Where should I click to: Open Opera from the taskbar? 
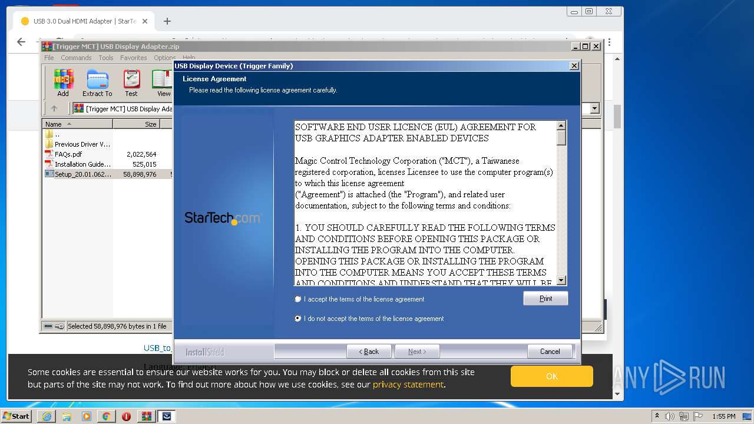(x=126, y=416)
